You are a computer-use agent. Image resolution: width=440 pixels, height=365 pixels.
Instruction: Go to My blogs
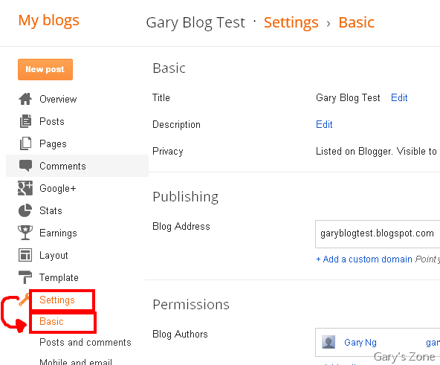(x=49, y=21)
